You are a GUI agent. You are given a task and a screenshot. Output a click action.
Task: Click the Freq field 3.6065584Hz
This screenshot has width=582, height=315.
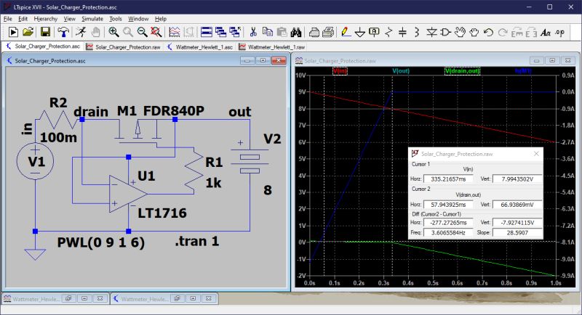pyautogui.click(x=448, y=232)
